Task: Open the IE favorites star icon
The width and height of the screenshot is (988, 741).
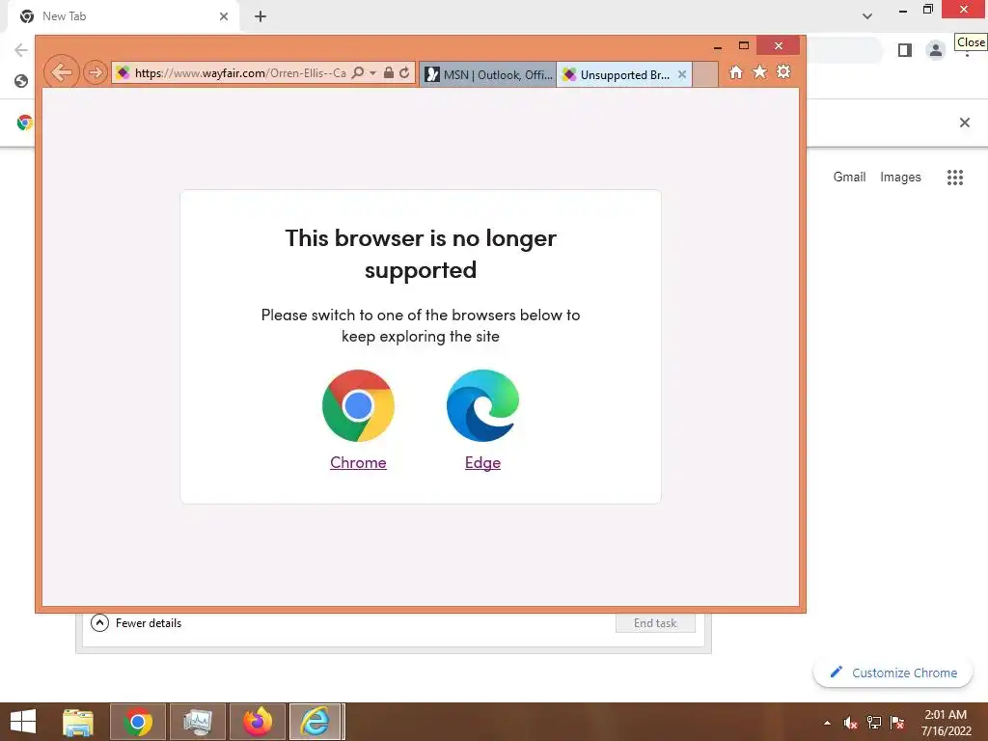Action: point(760,71)
